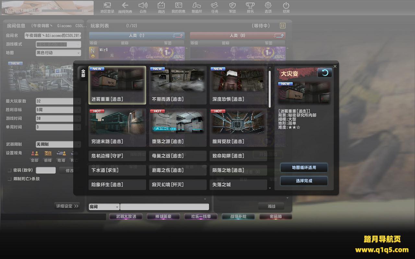
Task: View 排名 rankings trophy icon
Action: point(250,7)
